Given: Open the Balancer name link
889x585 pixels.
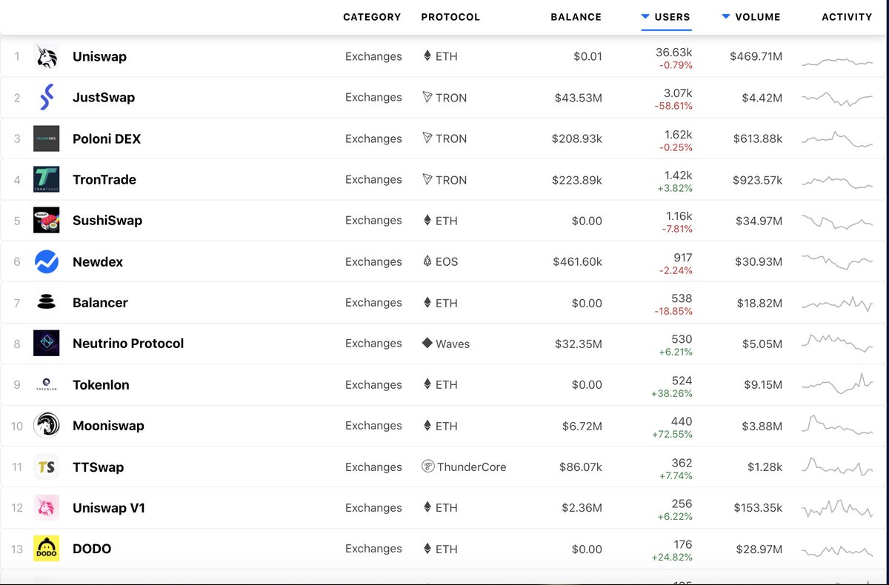Looking at the screenshot, I should click(100, 302).
